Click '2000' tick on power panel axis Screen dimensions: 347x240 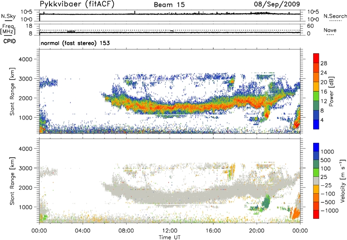tap(25, 98)
